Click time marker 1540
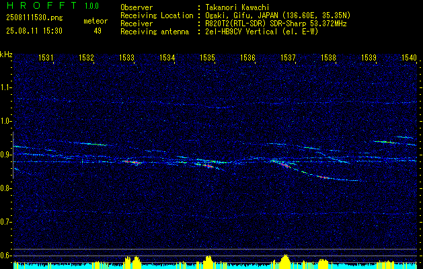This screenshot has height=269, width=423. [409, 57]
